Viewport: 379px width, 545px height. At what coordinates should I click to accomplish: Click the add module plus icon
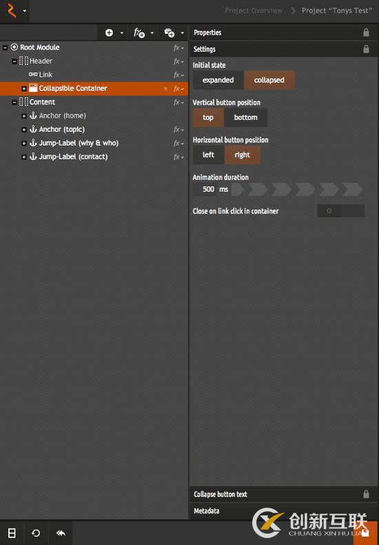click(109, 32)
